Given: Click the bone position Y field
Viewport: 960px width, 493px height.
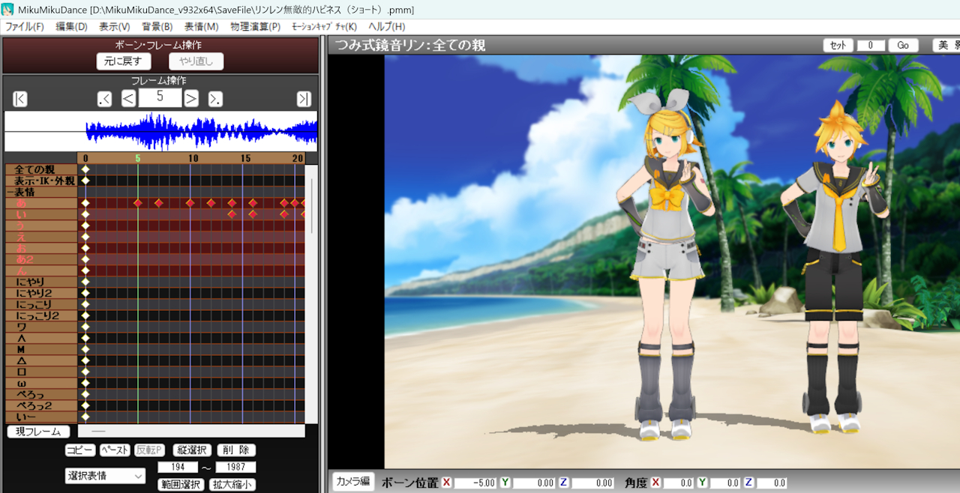Looking at the screenshot, I should coord(535,483).
